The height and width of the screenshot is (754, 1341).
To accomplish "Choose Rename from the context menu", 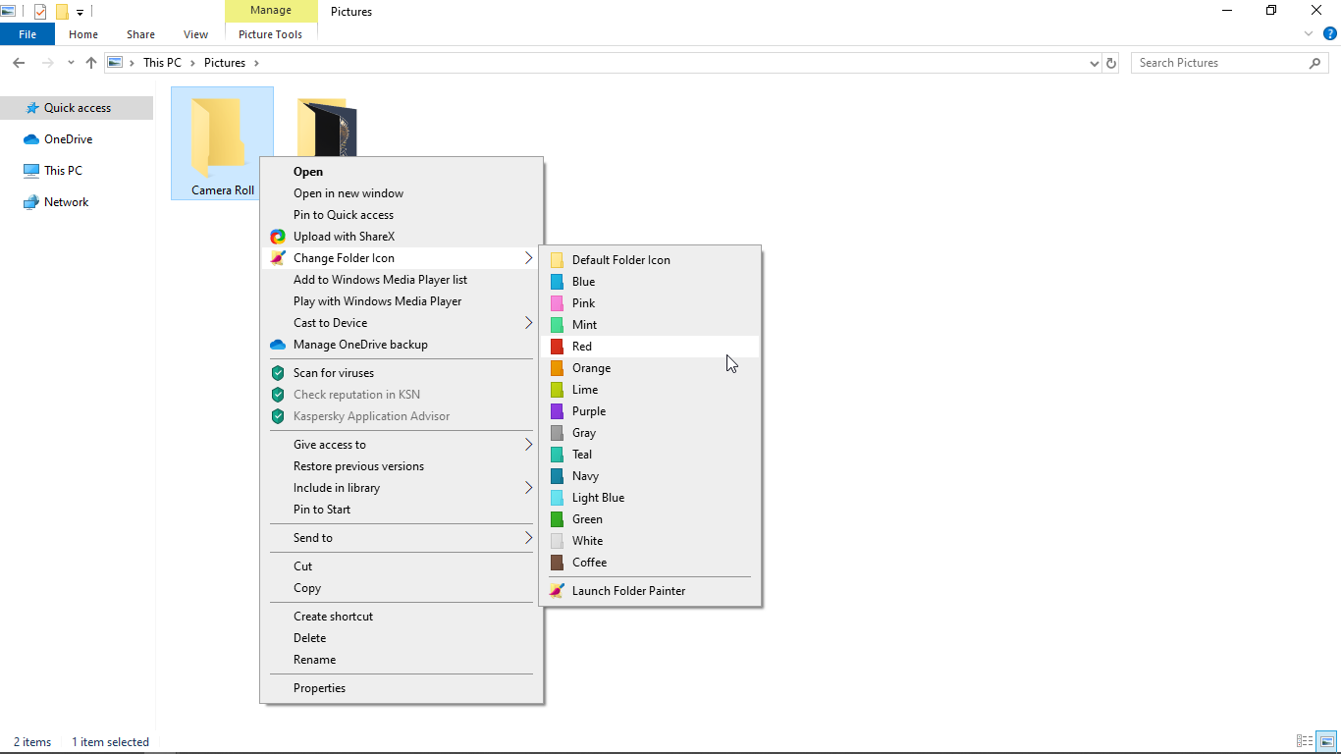I will click(314, 660).
